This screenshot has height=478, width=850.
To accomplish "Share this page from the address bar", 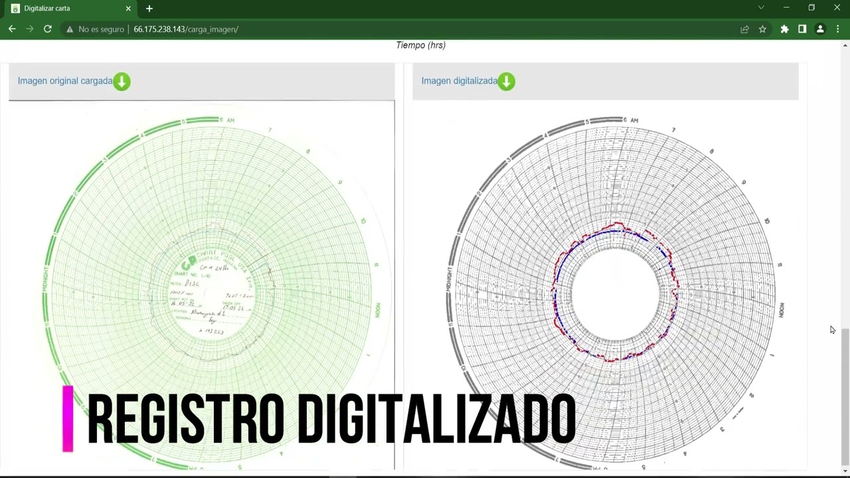I will tap(744, 29).
